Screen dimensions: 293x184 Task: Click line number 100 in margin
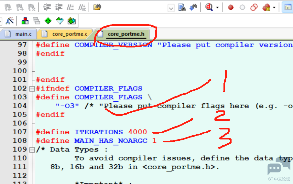(x=20, y=71)
